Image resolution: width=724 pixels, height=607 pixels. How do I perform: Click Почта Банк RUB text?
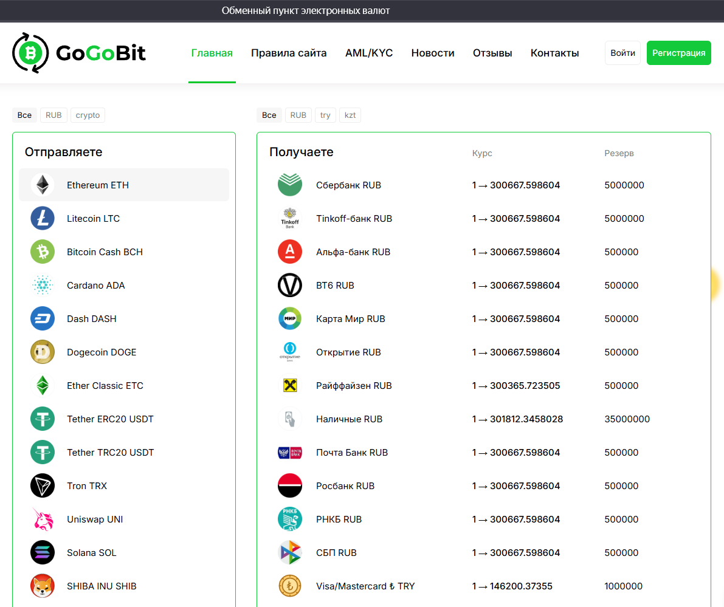click(352, 453)
